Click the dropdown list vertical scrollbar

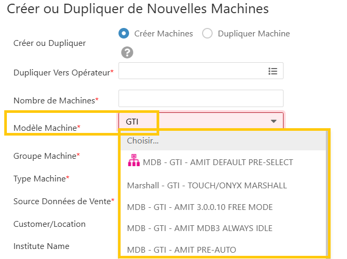(x=327, y=194)
